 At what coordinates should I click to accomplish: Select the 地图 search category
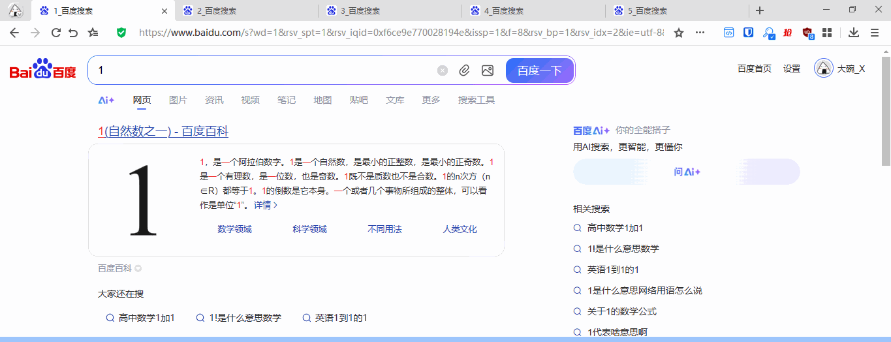click(x=322, y=100)
